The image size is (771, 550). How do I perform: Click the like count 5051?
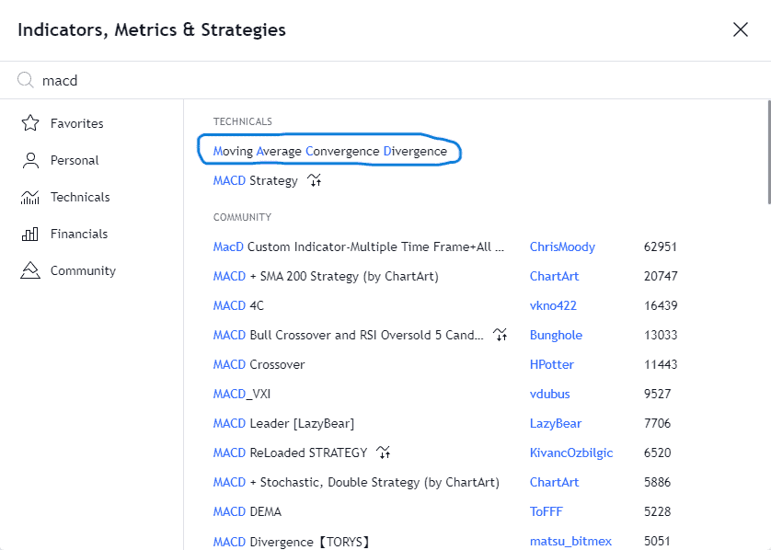click(x=658, y=541)
